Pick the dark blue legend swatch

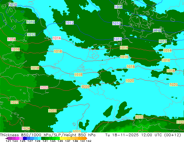(25, 138)
